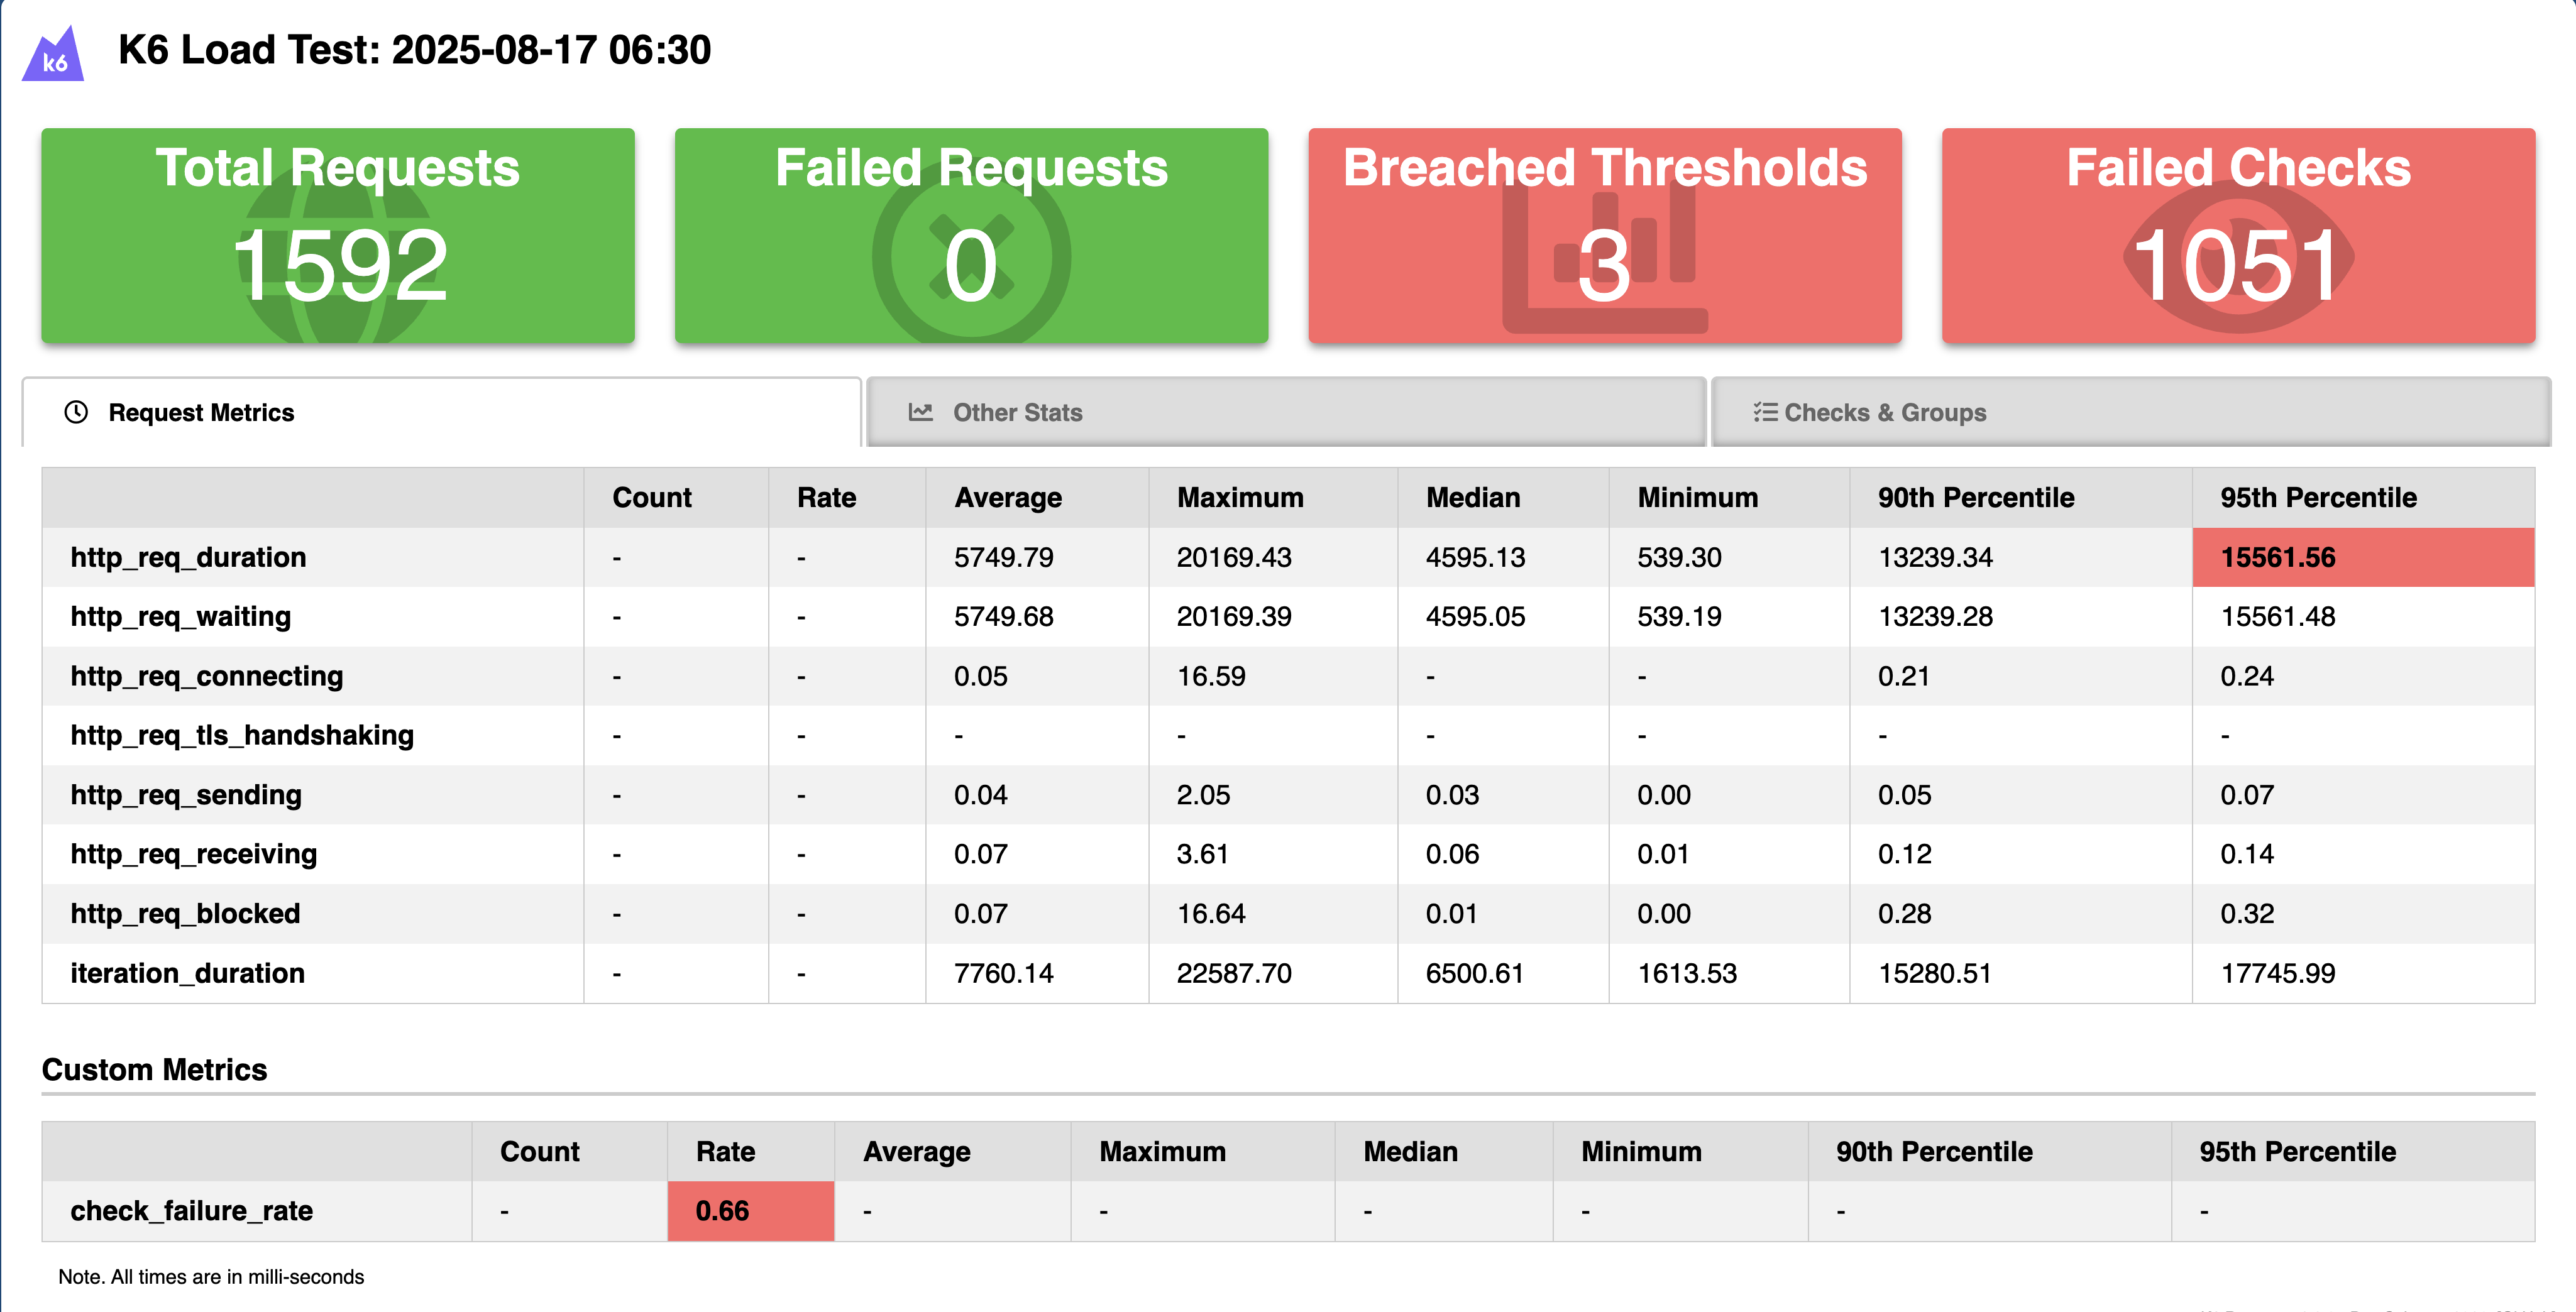Image resolution: width=2576 pixels, height=1312 pixels.
Task: Click the 3.61 receiving maximum value
Action: pyautogui.click(x=1202, y=855)
